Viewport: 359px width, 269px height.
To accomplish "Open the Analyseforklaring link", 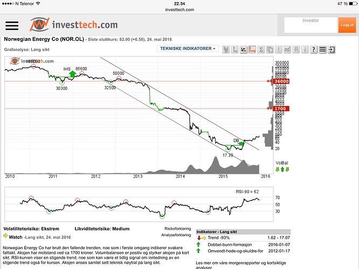I will pyautogui.click(x=177, y=235).
